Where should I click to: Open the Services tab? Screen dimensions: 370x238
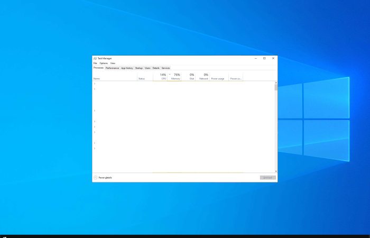(165, 68)
